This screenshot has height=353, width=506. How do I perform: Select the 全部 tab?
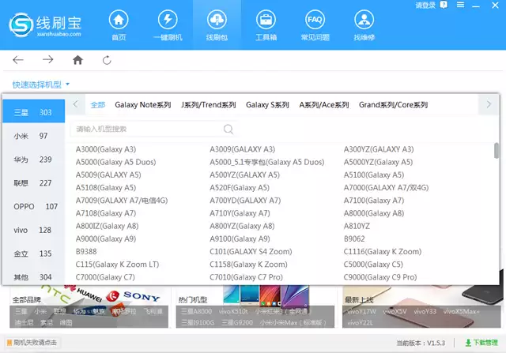coord(98,105)
